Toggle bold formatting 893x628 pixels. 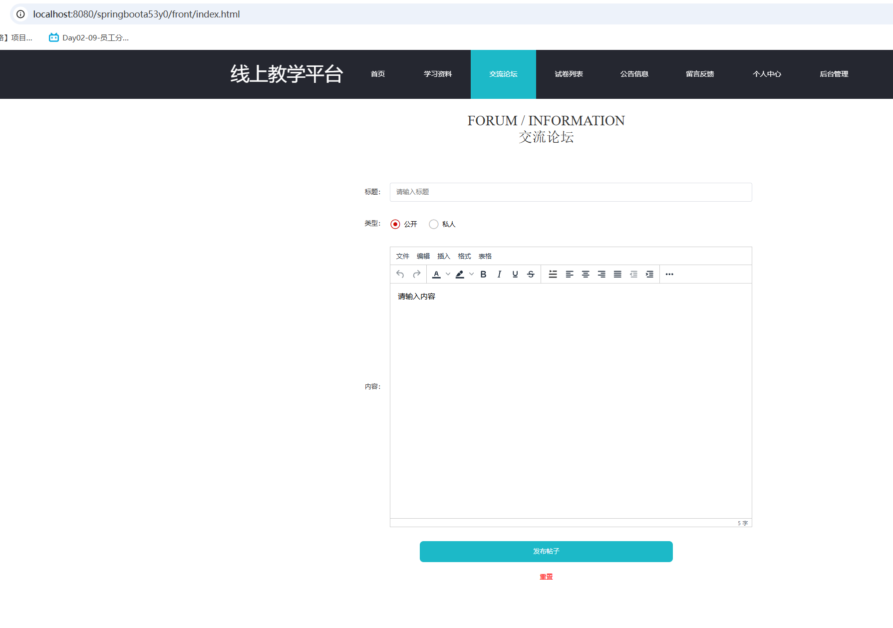483,274
